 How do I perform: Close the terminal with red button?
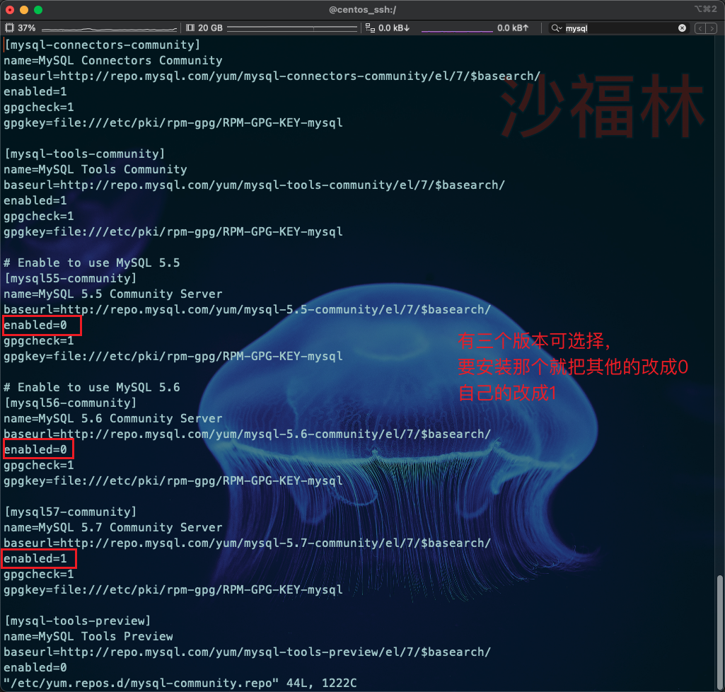coord(10,10)
